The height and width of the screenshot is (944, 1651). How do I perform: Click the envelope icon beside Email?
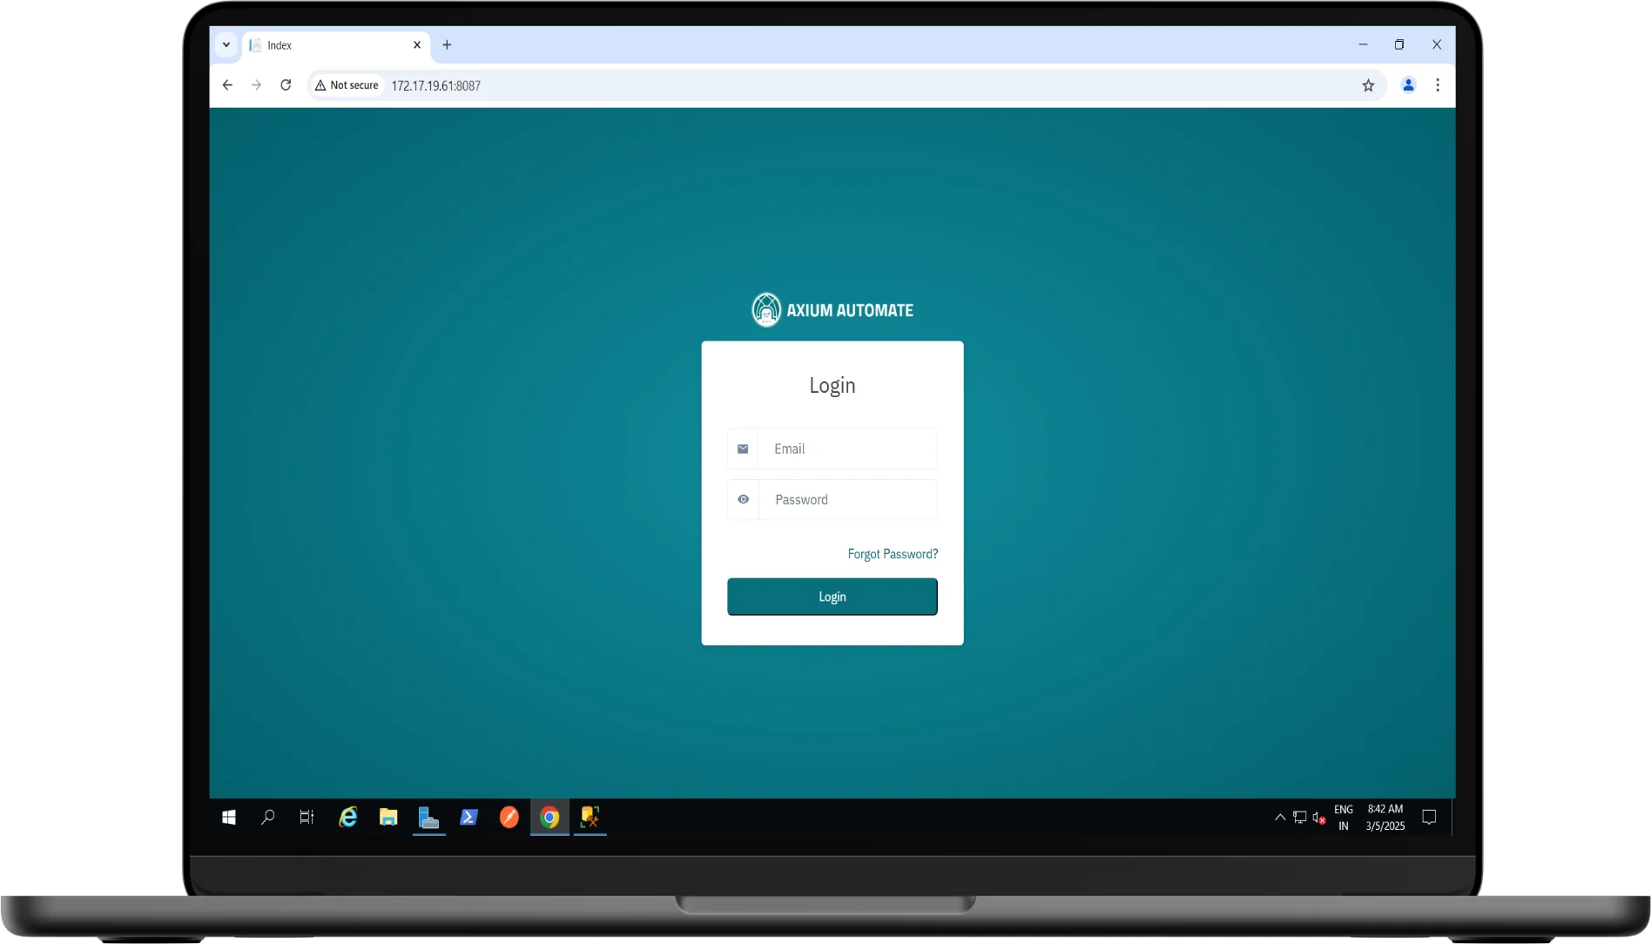point(743,448)
